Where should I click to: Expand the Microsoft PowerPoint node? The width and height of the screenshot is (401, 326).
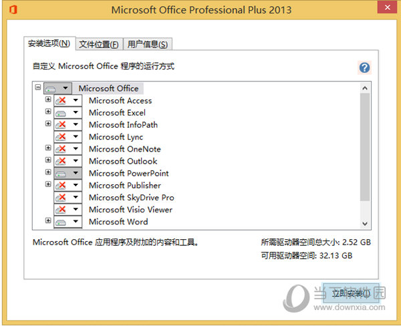48,172
